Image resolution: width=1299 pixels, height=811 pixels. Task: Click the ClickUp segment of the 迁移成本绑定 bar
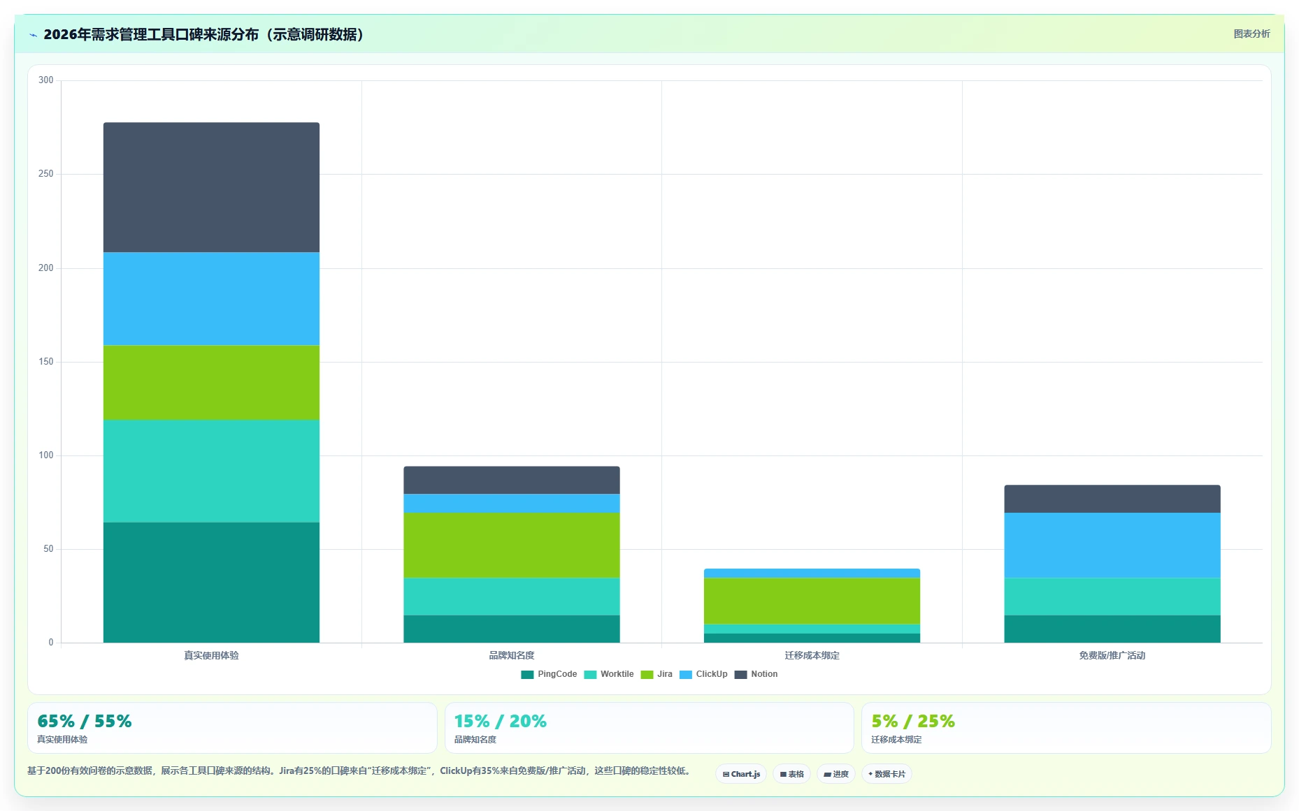(812, 573)
